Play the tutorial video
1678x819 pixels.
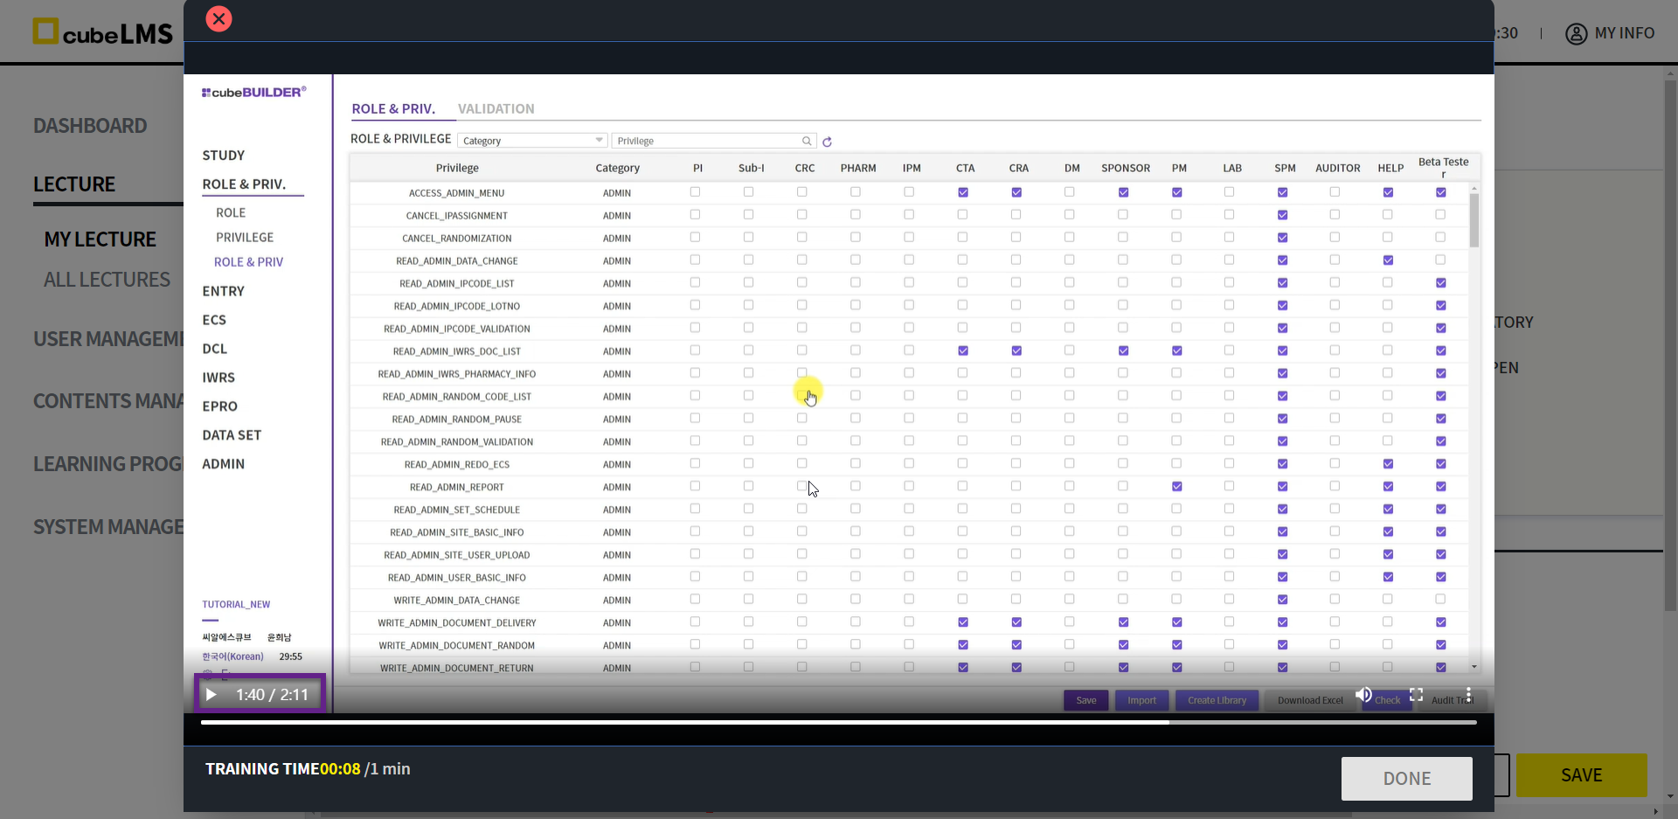[x=211, y=695]
